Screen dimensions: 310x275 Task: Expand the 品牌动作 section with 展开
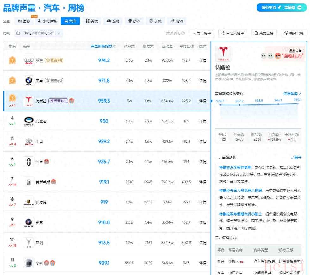pyautogui.click(x=296, y=157)
